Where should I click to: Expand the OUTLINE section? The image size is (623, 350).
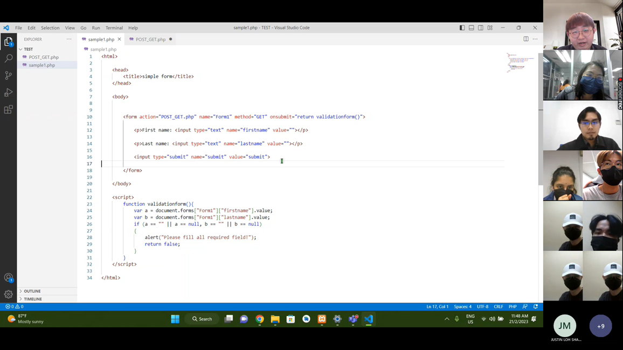[47, 291]
